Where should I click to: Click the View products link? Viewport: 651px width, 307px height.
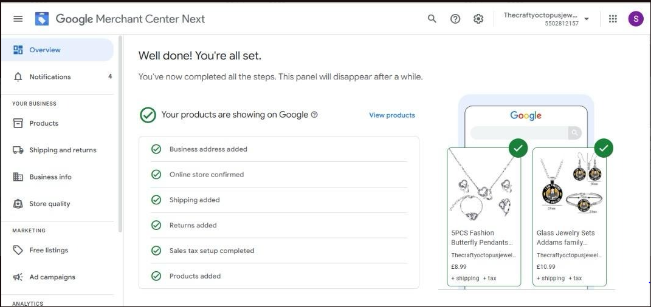pyautogui.click(x=392, y=115)
